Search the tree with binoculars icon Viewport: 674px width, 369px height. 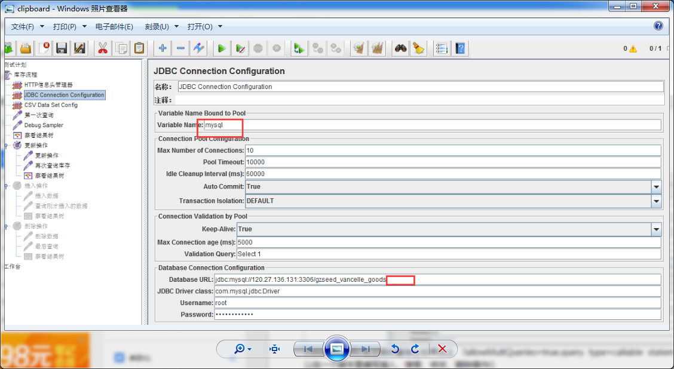tap(400, 48)
